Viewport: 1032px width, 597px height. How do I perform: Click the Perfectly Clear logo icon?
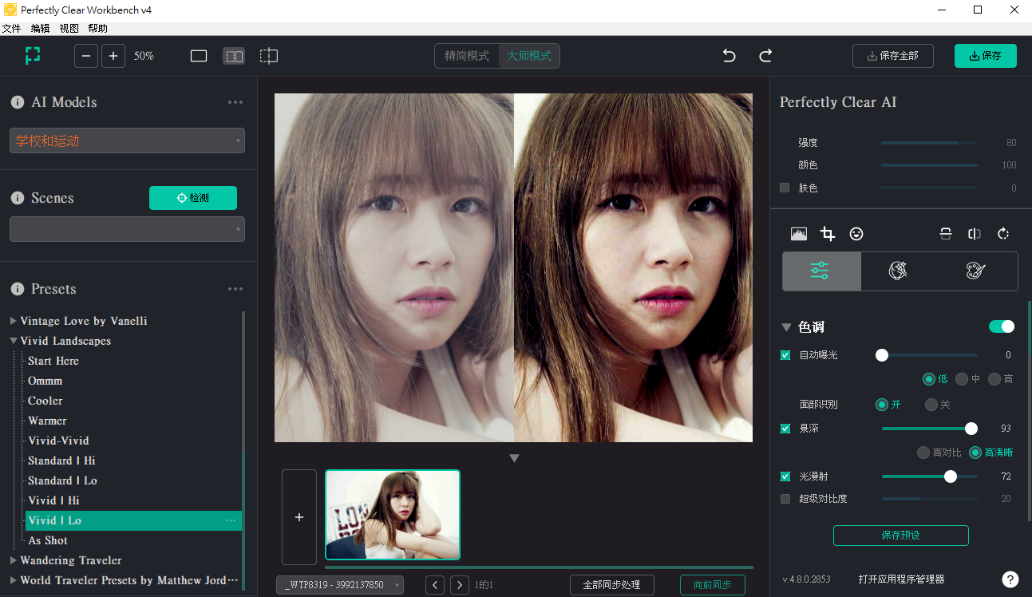tap(32, 55)
